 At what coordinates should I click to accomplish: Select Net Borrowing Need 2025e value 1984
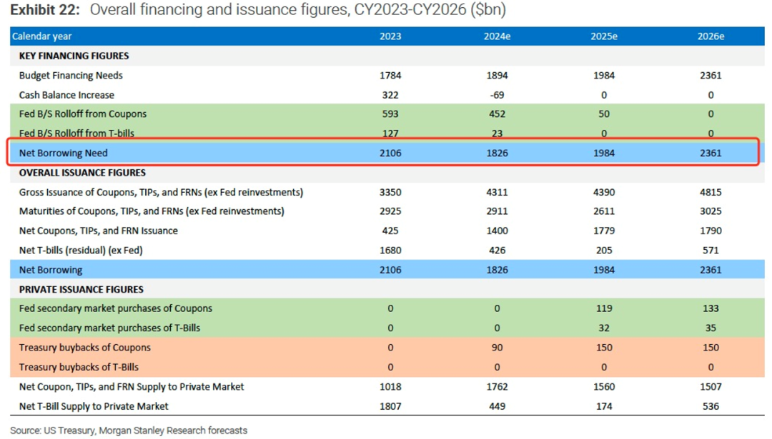[603, 153]
